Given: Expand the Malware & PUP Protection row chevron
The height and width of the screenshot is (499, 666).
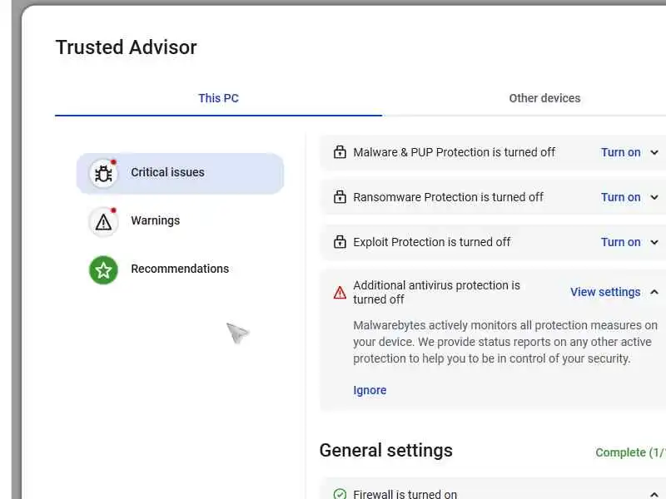Looking at the screenshot, I should 654,152.
